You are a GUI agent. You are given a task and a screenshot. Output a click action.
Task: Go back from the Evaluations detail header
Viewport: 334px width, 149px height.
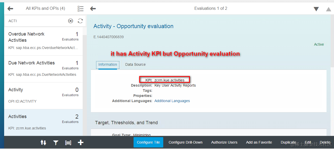pos(93,9)
